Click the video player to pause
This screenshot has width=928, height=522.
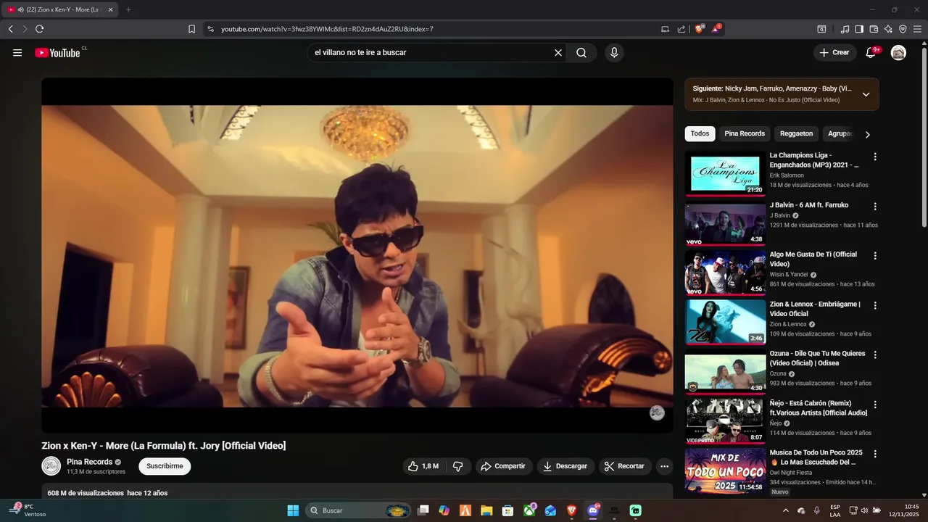coord(357,255)
